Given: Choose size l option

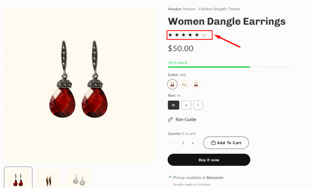Looking at the screenshot, I should (198, 105).
